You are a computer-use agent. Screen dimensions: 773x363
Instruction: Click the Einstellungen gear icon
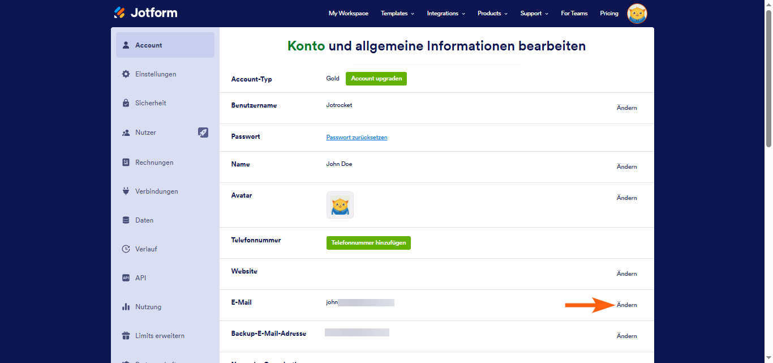click(x=126, y=74)
